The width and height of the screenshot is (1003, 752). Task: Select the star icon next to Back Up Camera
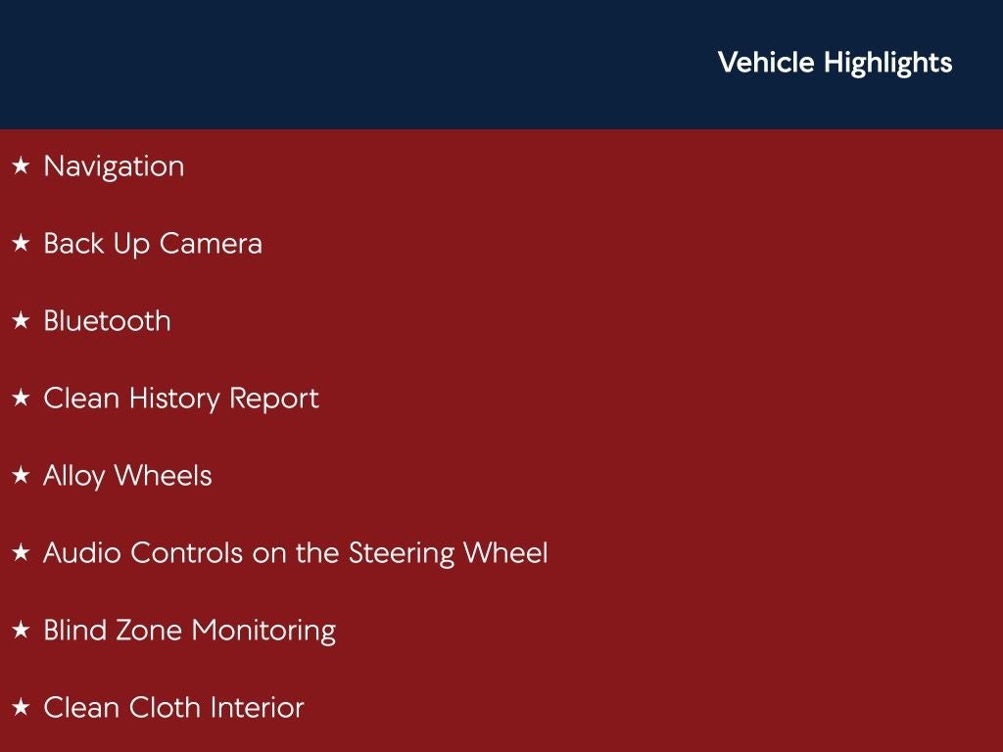21,244
